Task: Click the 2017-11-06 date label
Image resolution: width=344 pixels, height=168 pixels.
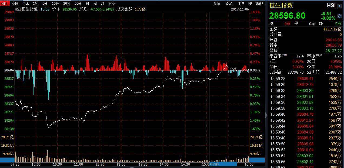Action: pos(240,9)
